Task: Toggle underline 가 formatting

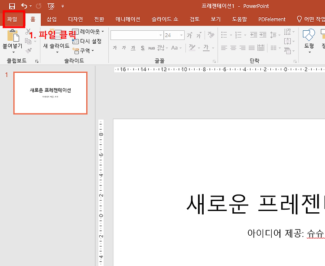Action: (x=133, y=48)
